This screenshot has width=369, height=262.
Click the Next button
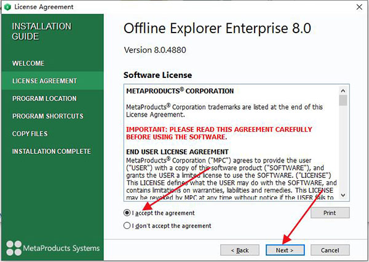285,250
